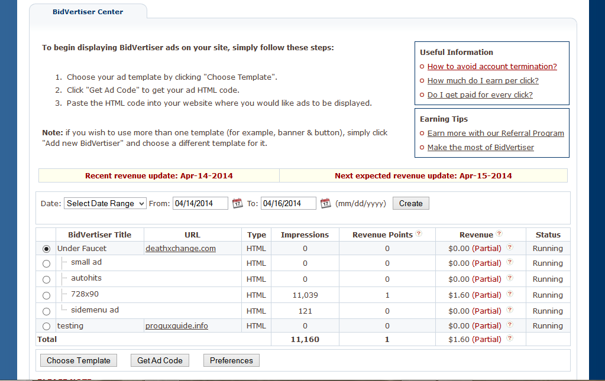Click revenue help icon in testing row
Image resolution: width=605 pixels, height=381 pixels.
coord(510,325)
